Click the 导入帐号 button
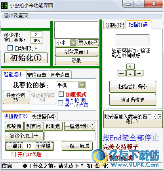Viewport: 164px width, 171px height. coord(88,43)
